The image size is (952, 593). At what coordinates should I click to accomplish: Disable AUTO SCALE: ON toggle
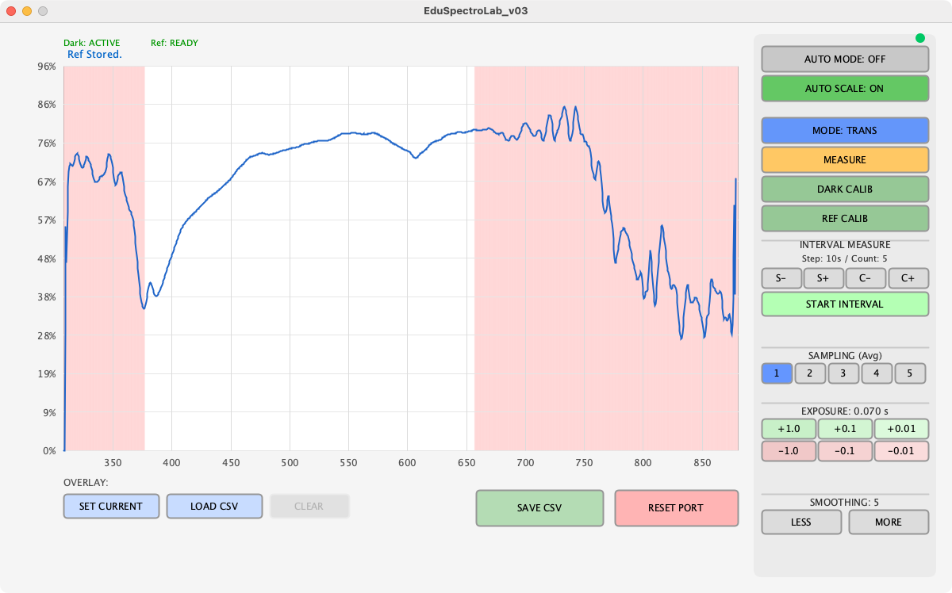point(845,89)
